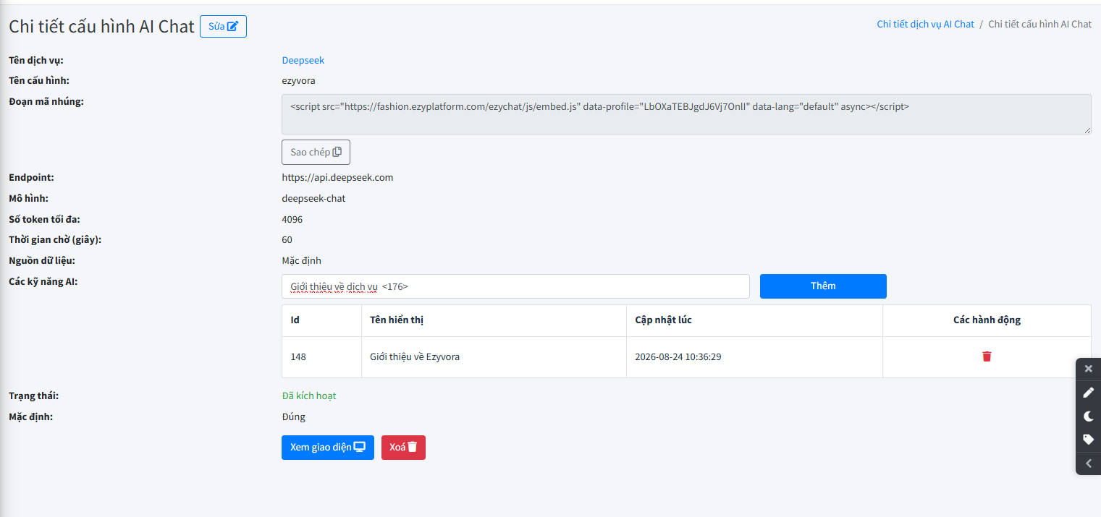Collapse floating toolbar with left chevron

click(1088, 463)
